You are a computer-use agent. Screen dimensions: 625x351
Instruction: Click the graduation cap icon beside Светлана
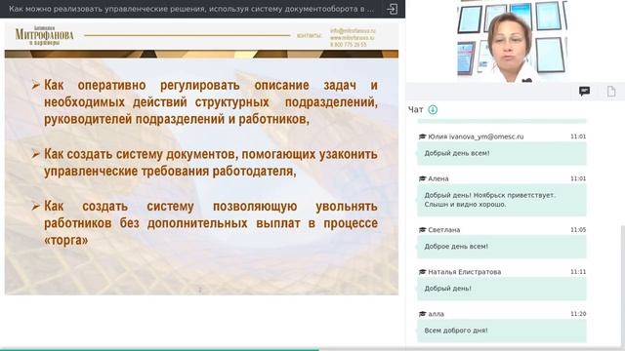click(422, 230)
